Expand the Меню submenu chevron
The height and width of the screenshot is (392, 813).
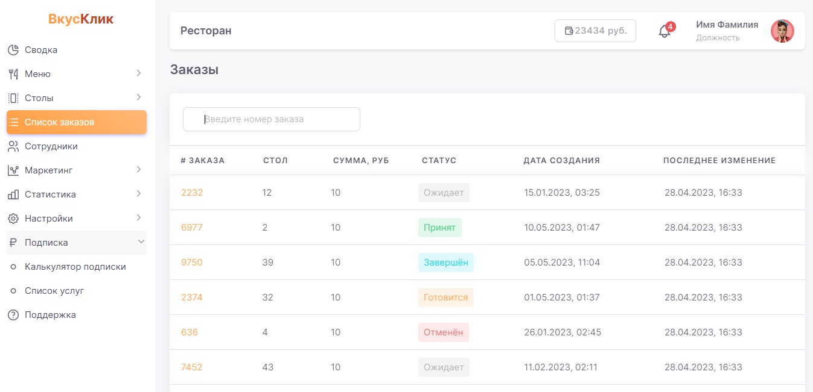pyautogui.click(x=139, y=73)
